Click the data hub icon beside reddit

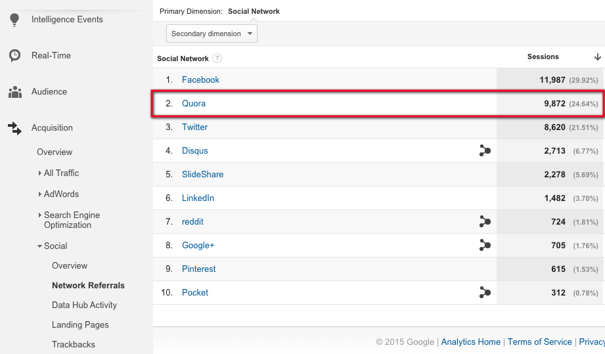485,222
